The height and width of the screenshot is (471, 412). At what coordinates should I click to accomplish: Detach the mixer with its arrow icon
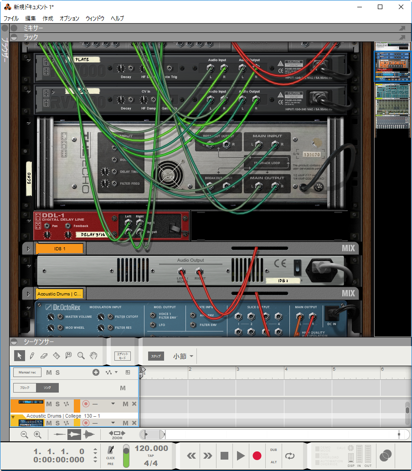click(x=402, y=28)
